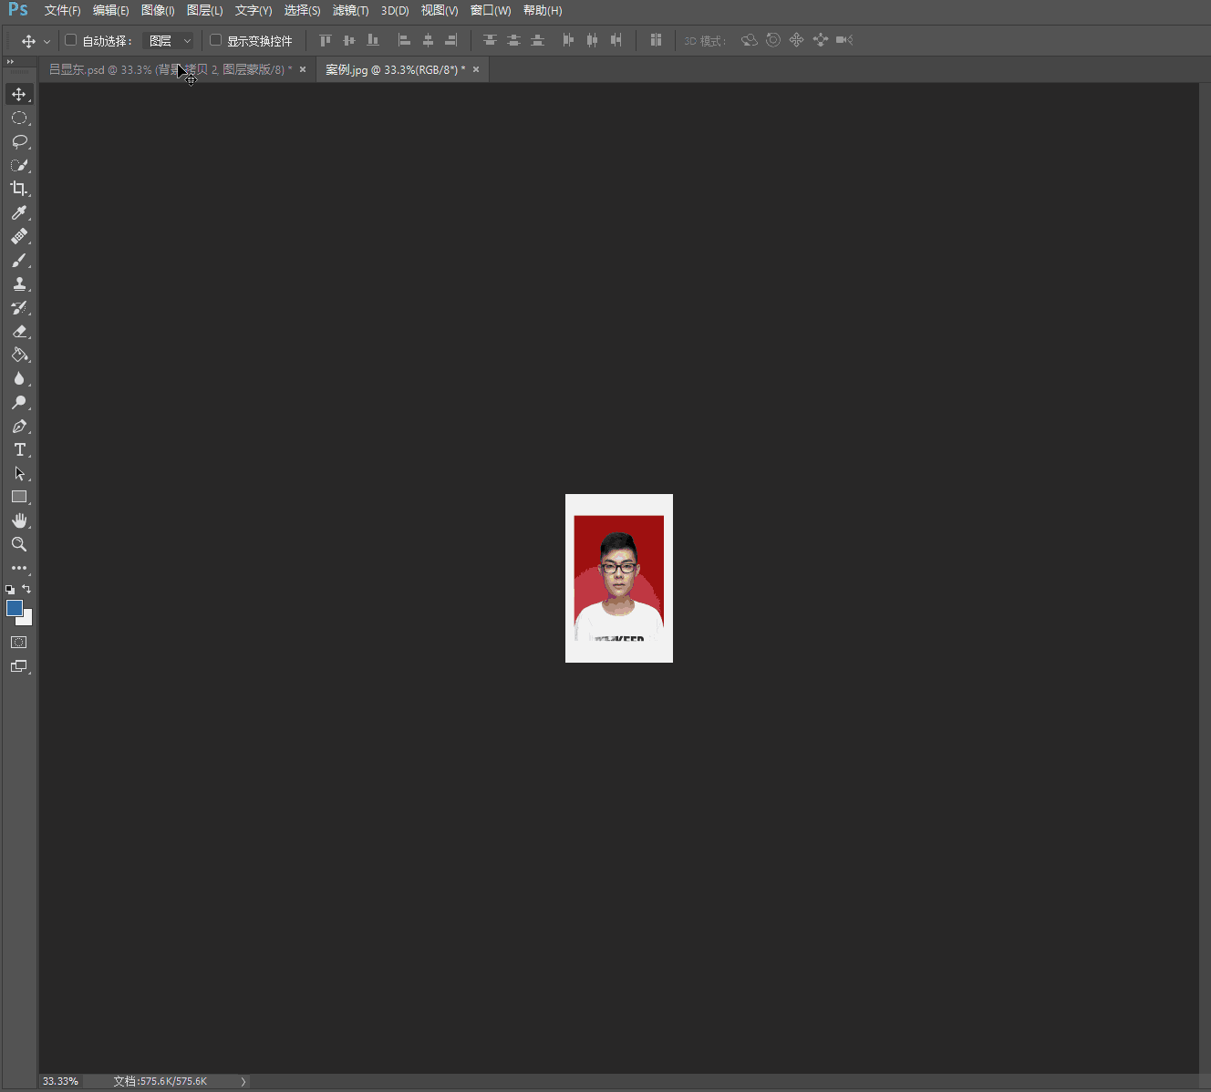
Task: Click the Align Top Edges icon
Action: tap(326, 40)
